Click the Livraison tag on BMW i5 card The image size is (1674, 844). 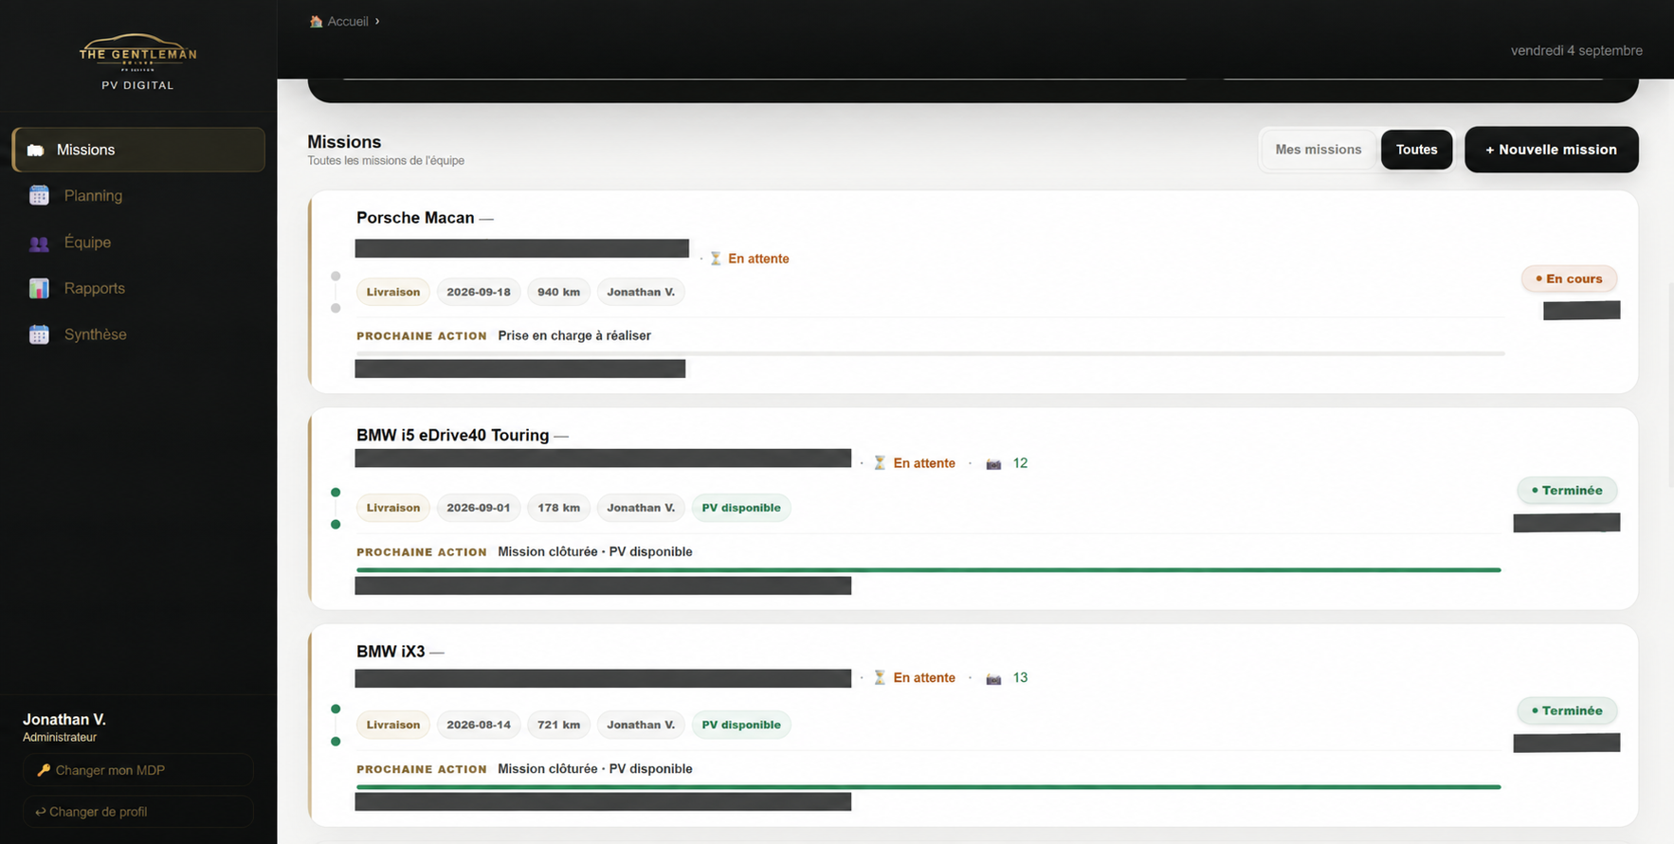click(x=393, y=508)
